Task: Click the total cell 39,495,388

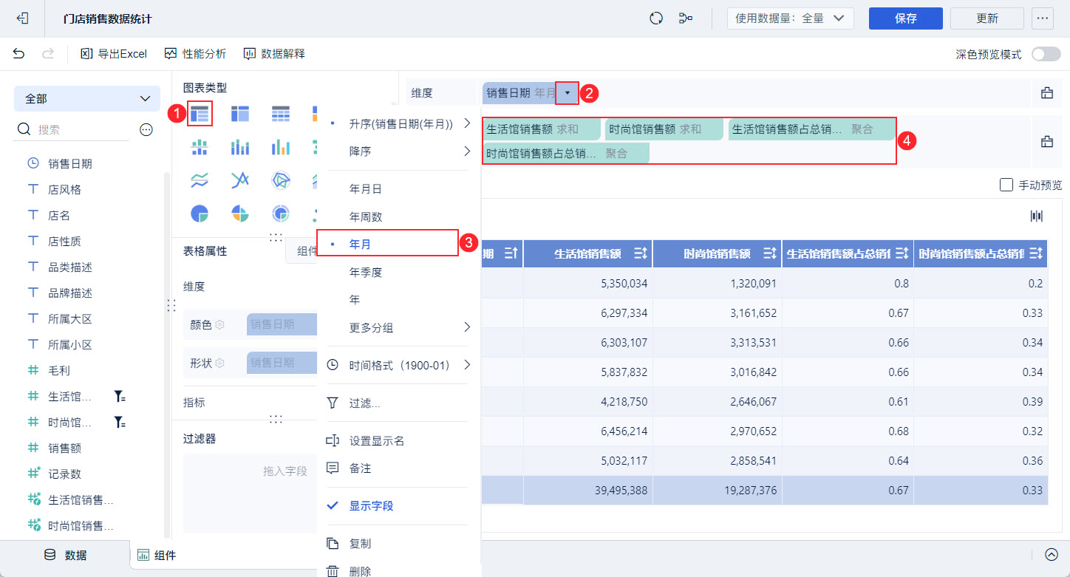Action: pos(588,491)
